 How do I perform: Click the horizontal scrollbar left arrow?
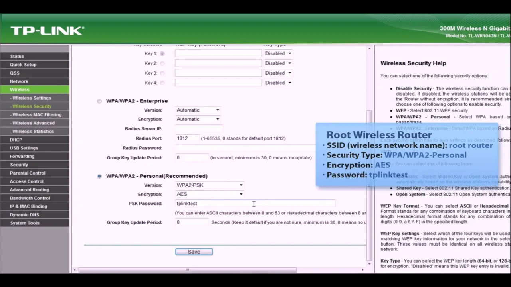75,270
